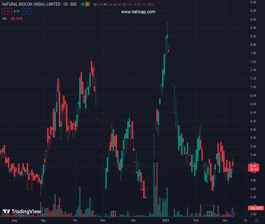Click the Vol indicator label
This screenshot has width=265, height=224.
click(x=4, y=18)
